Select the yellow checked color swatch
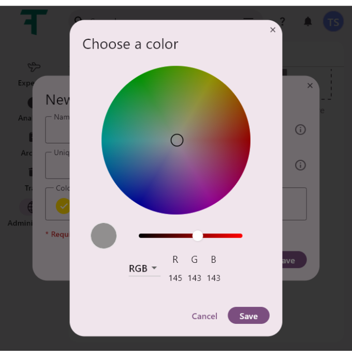This screenshot has height=357, width=352. pyautogui.click(x=63, y=206)
